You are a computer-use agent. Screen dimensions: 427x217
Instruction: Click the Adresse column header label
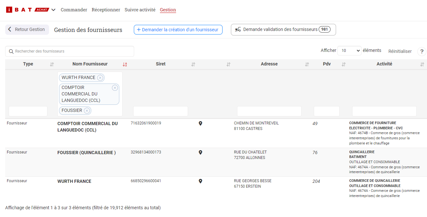click(269, 64)
